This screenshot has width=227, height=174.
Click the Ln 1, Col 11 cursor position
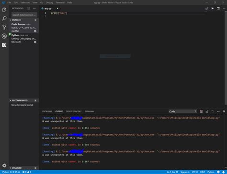click(172, 172)
